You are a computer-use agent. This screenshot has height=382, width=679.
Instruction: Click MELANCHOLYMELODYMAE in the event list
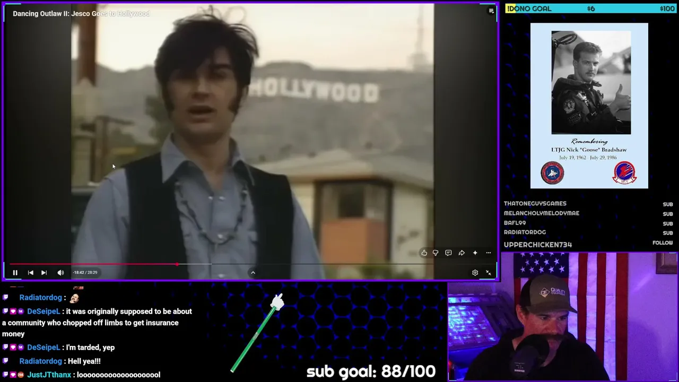coord(542,213)
